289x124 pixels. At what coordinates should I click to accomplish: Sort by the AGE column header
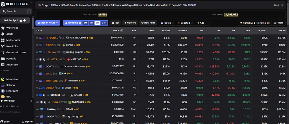pos(134,30)
